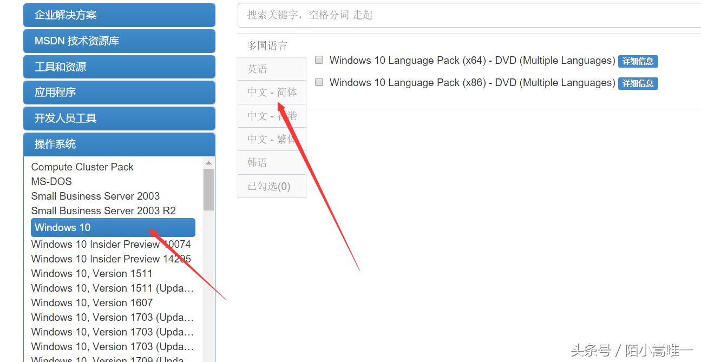Image resolution: width=701 pixels, height=362 pixels.
Task: Switch to the 多国语言 language tab
Action: (267, 45)
